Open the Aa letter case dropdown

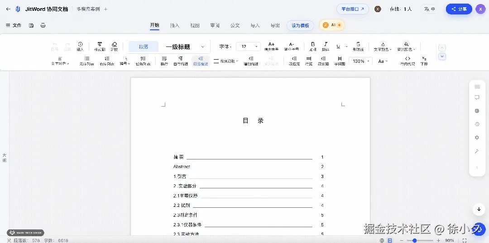point(383,61)
